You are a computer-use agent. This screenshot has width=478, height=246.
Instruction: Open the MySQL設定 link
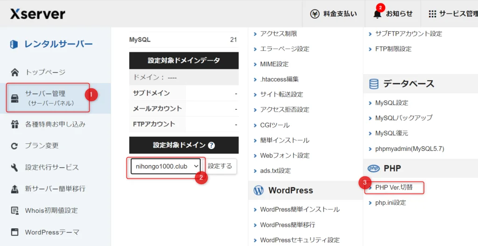pyautogui.click(x=392, y=103)
